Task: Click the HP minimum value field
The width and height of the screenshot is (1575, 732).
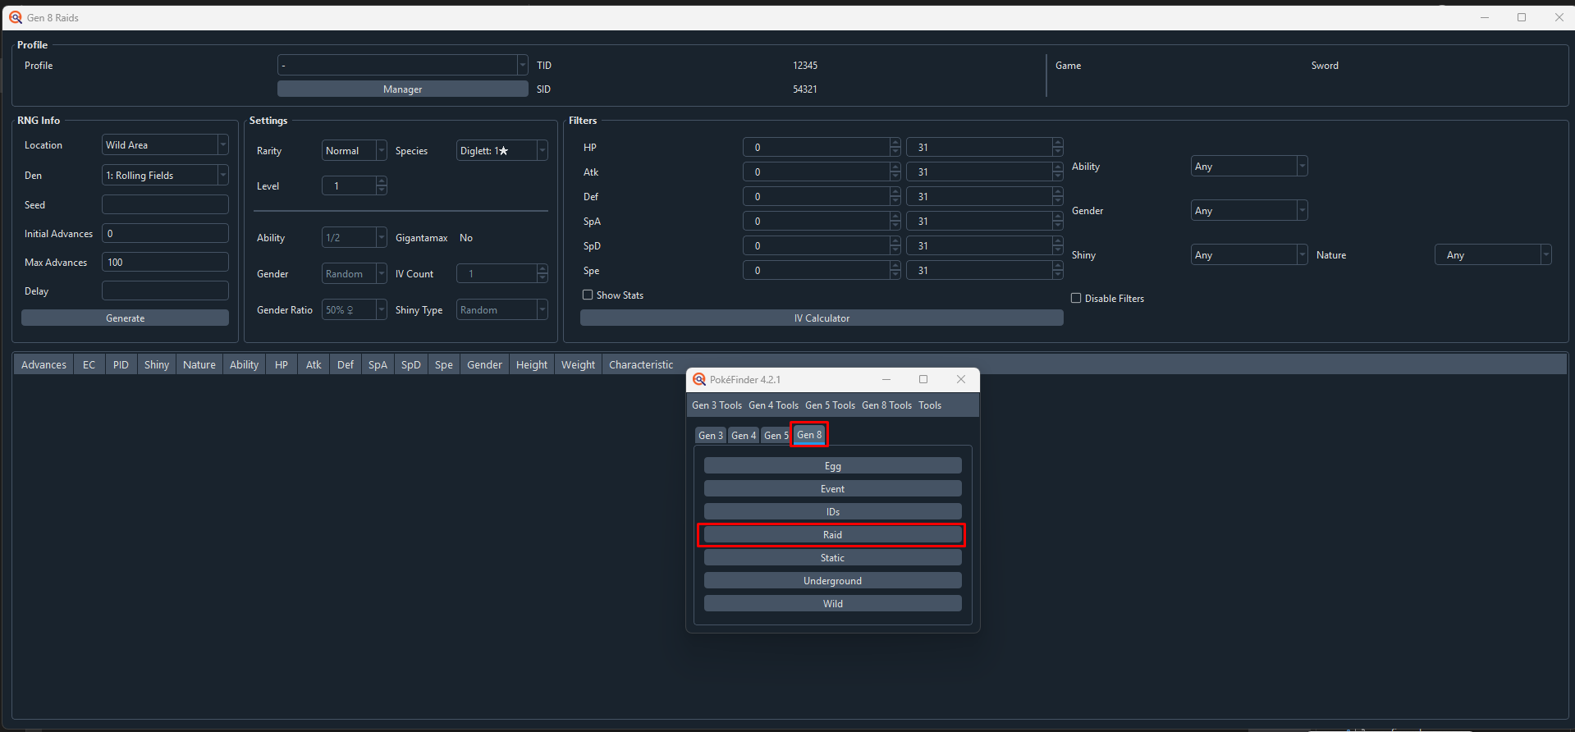Action: [822, 147]
